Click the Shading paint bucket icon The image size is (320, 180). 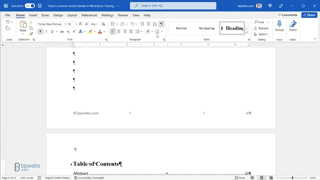pos(148,31)
